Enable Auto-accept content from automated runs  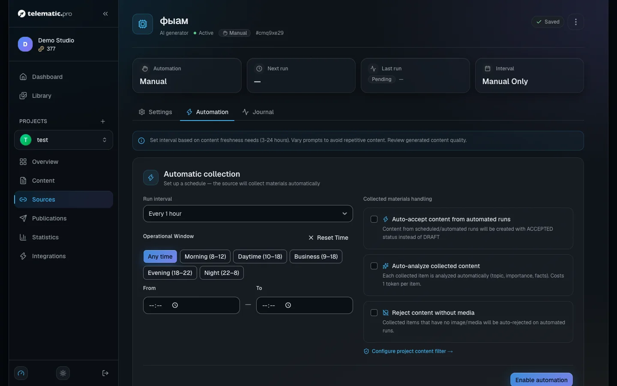pos(374,219)
